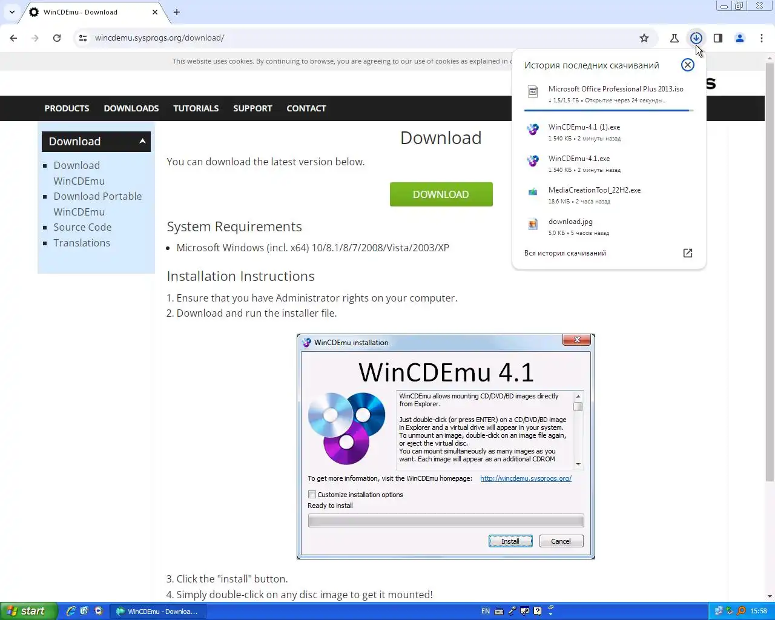Click the third quick launch icon
Screen dimensions: 775x620
pyautogui.click(x=98, y=611)
